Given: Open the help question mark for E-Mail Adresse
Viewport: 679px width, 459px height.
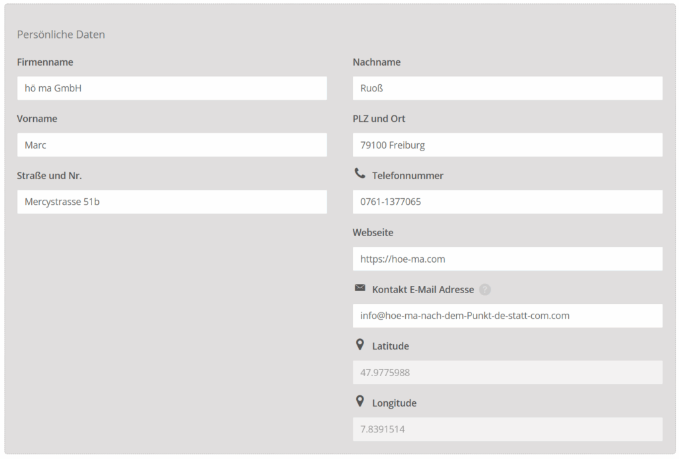Looking at the screenshot, I should coord(485,289).
